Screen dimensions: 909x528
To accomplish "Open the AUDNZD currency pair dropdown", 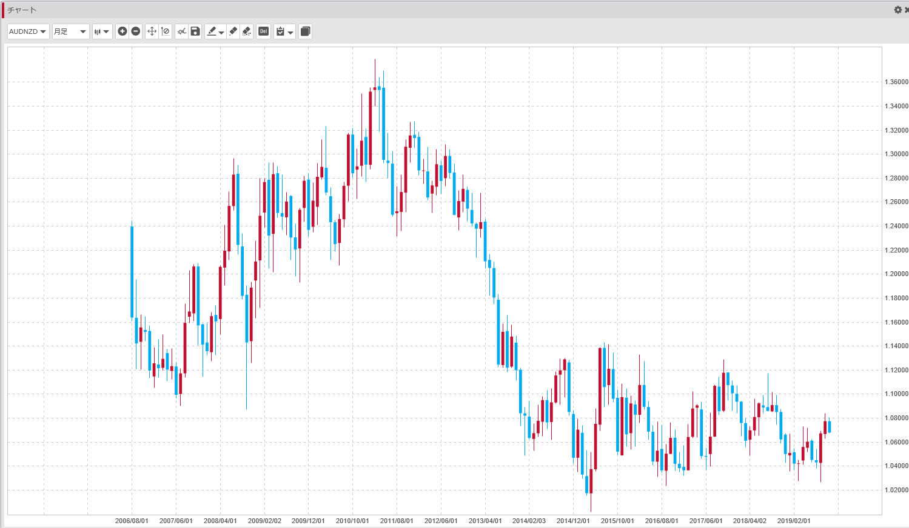I will (28, 31).
